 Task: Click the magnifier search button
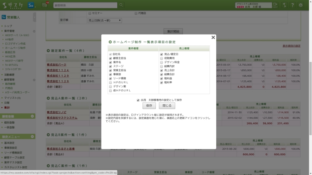point(121,5)
